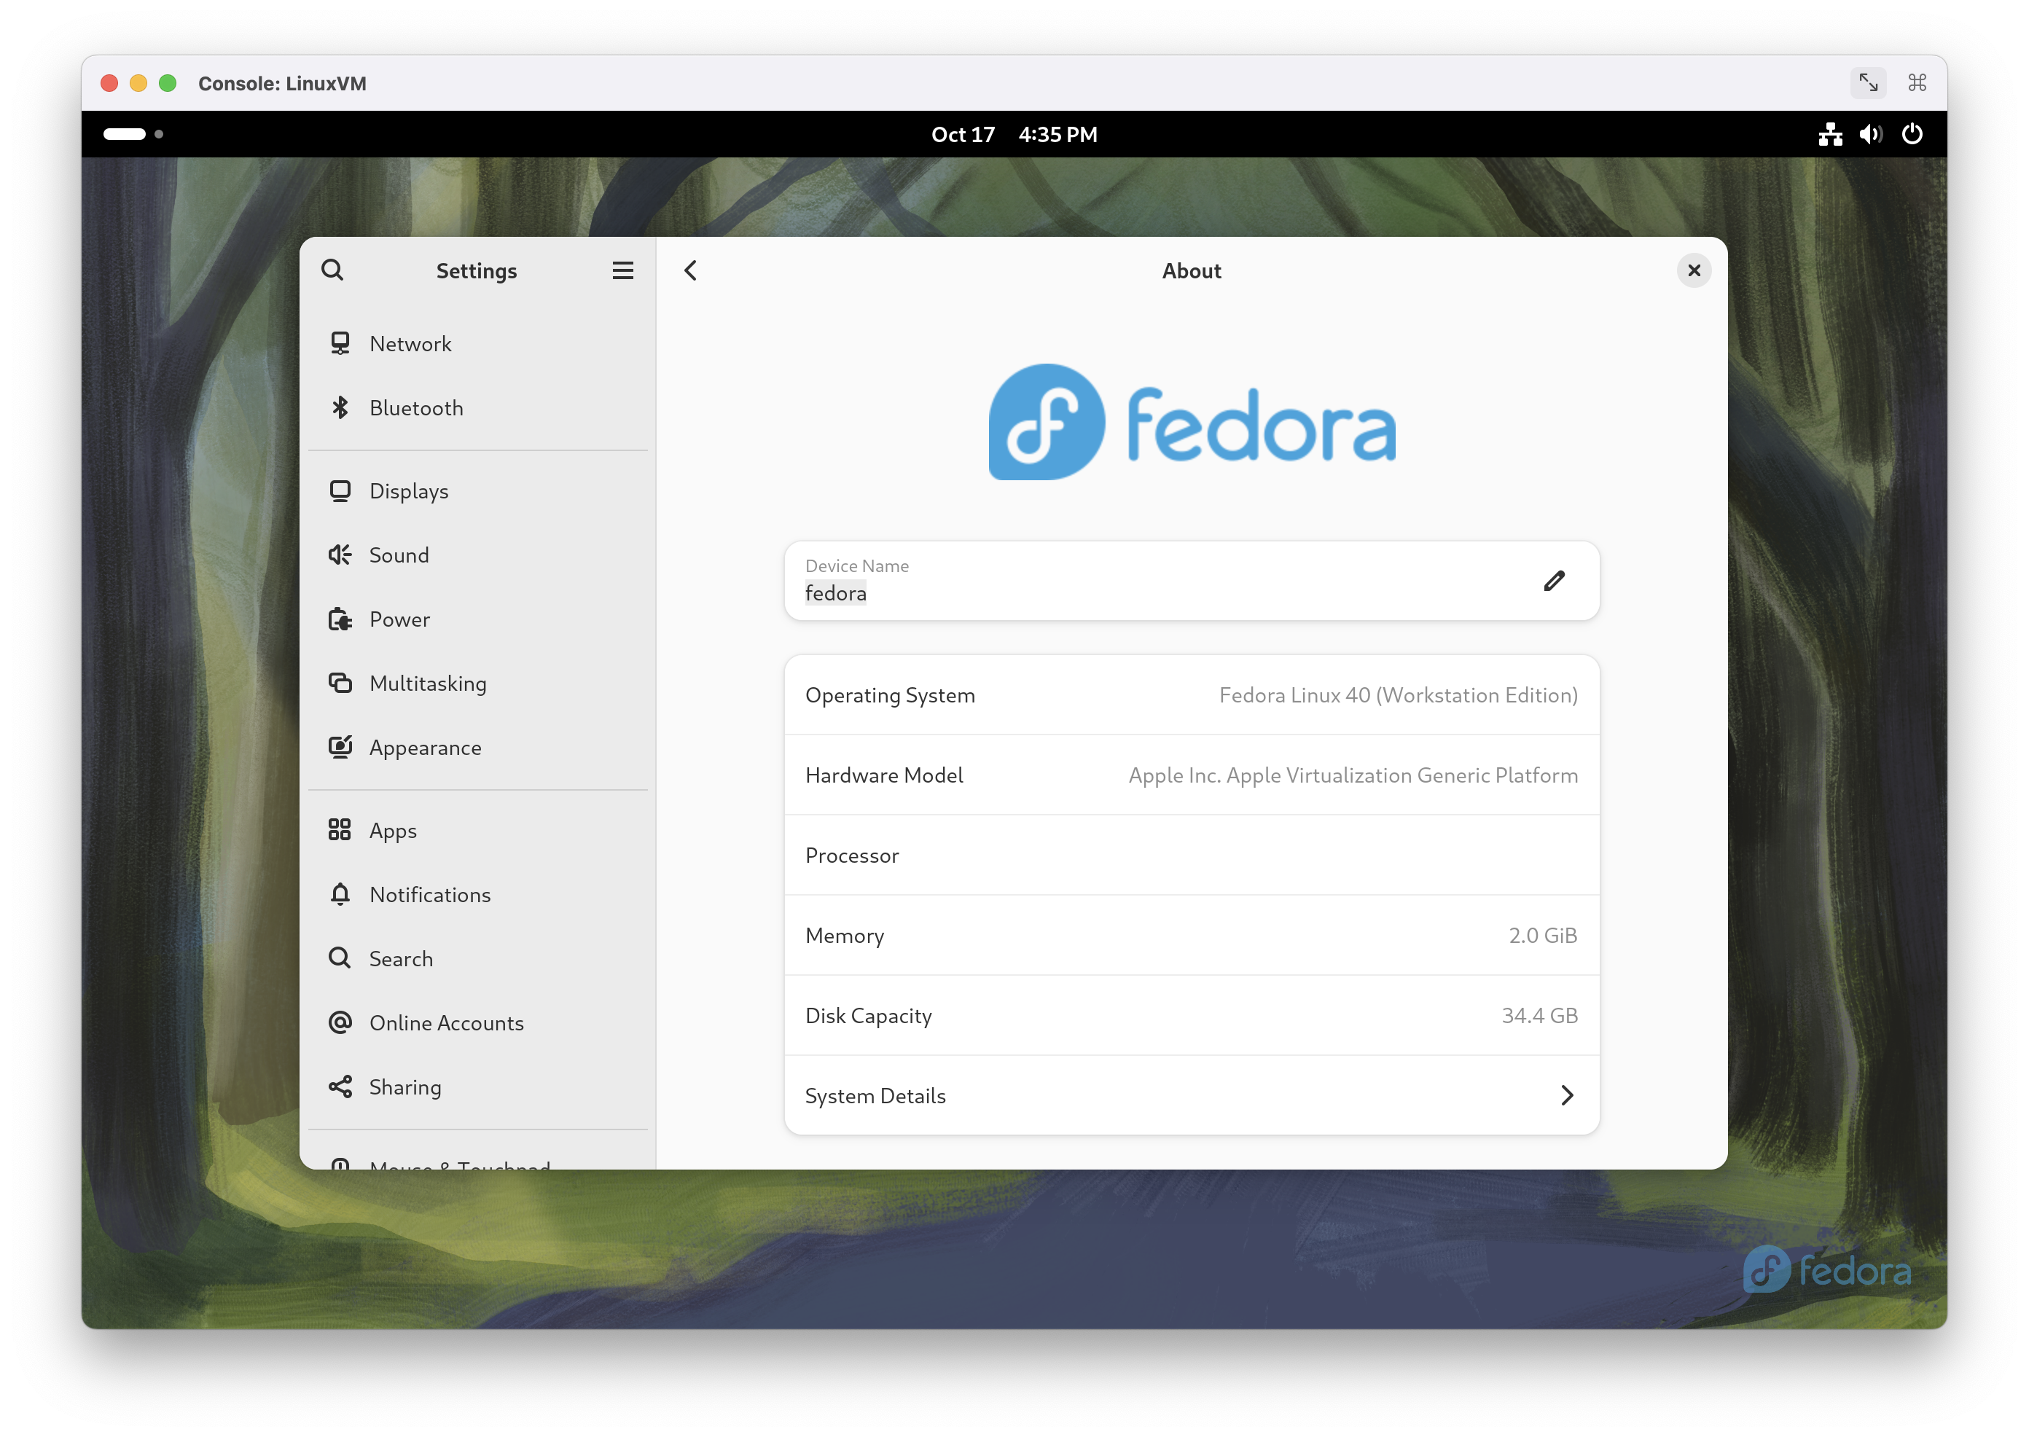
Task: Open the Settings hamburger menu
Action: [622, 270]
